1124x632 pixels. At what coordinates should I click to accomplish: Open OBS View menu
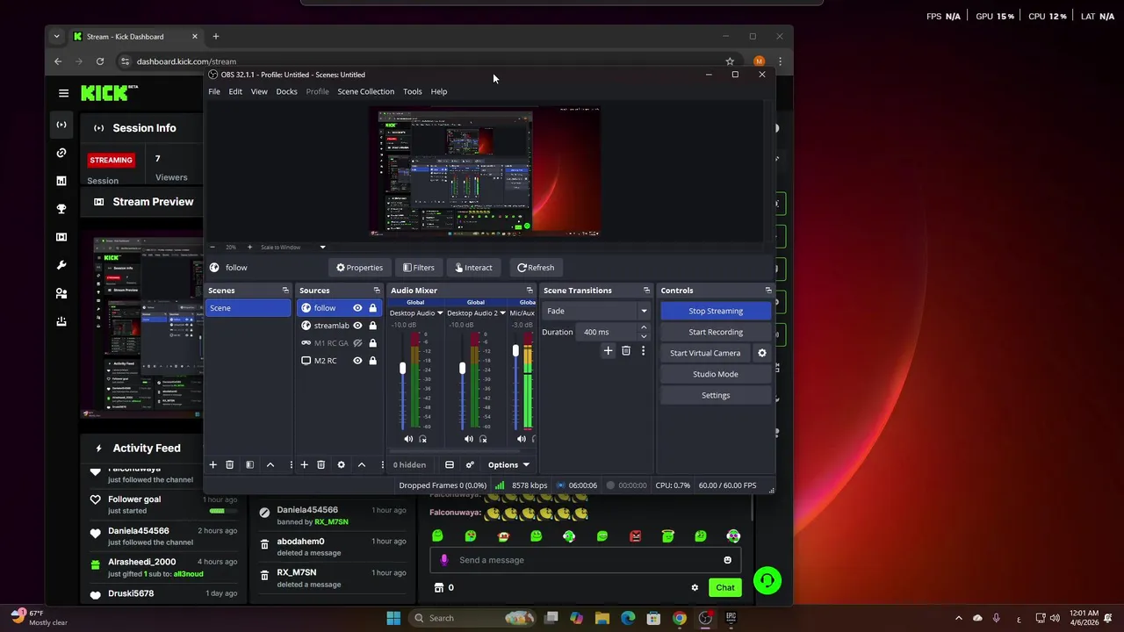coord(259,91)
